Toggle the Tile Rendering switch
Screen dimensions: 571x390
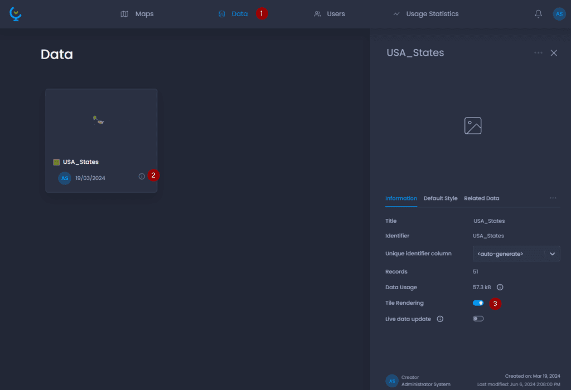click(478, 303)
